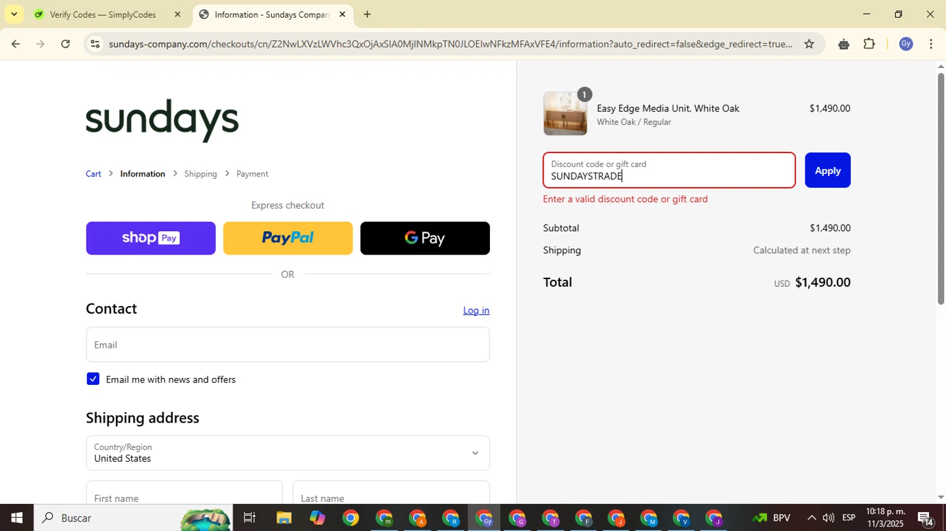Open the volume speaker control
The image size is (946, 531).
tap(828, 518)
